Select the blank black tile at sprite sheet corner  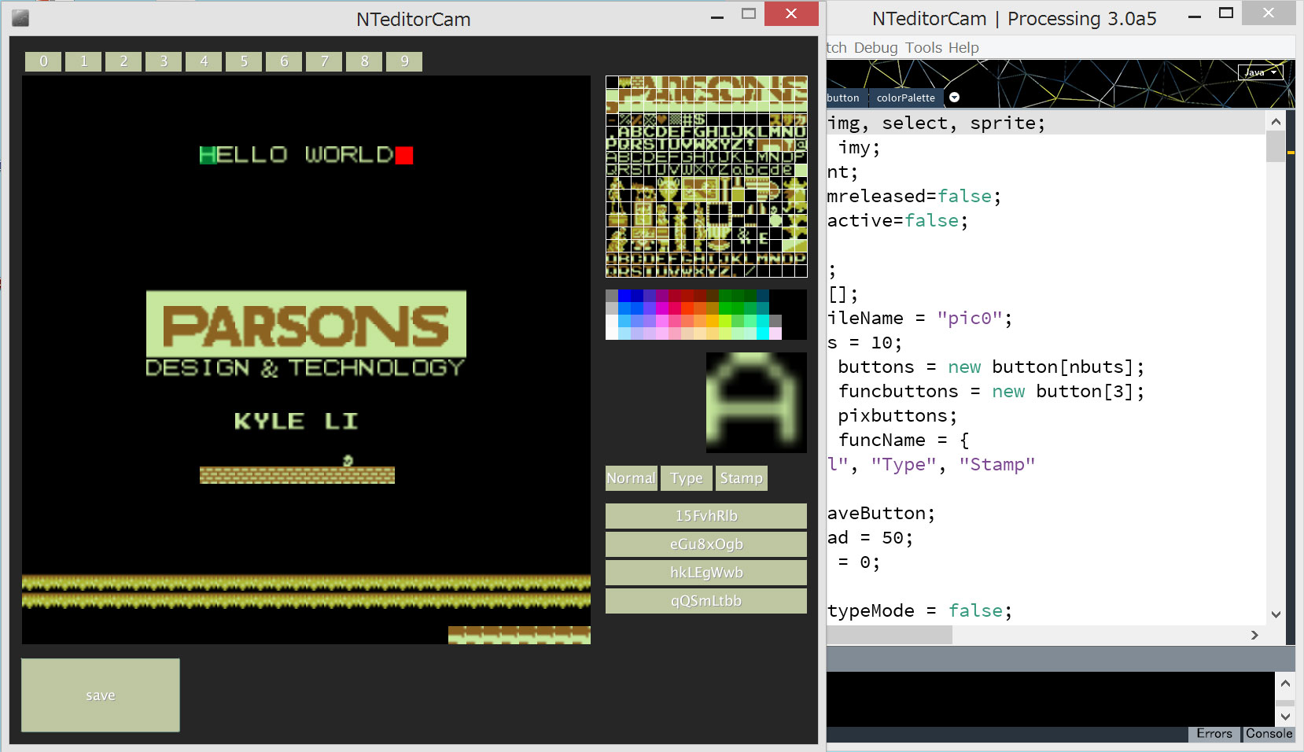[612, 82]
